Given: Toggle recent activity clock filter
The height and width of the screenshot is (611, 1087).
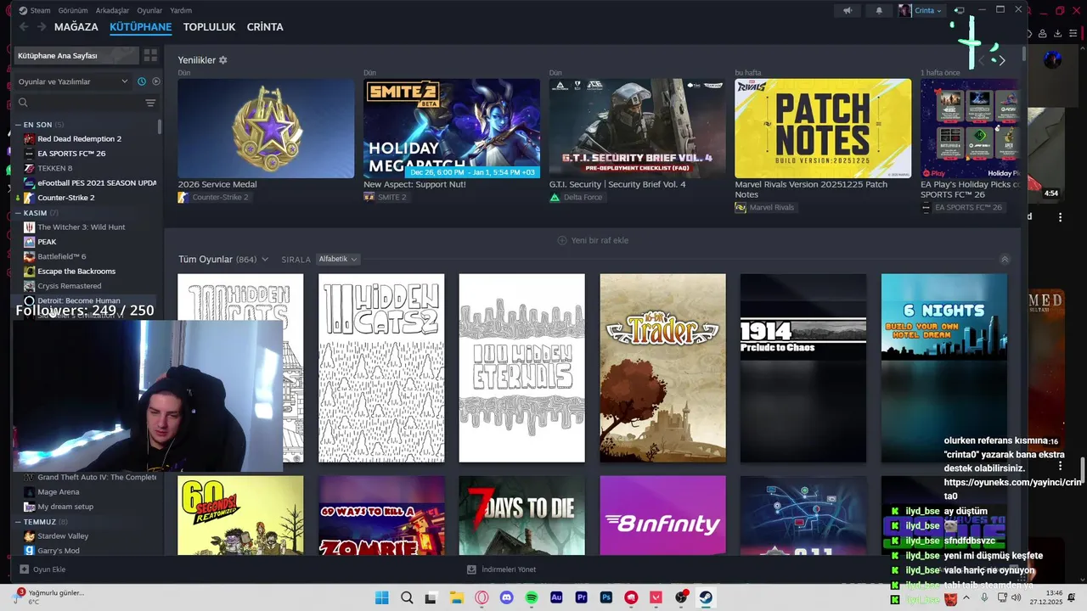Looking at the screenshot, I should pos(142,81).
